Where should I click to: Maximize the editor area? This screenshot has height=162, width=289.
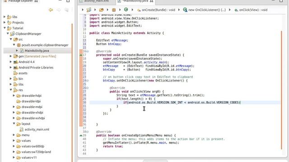coord(281,1)
